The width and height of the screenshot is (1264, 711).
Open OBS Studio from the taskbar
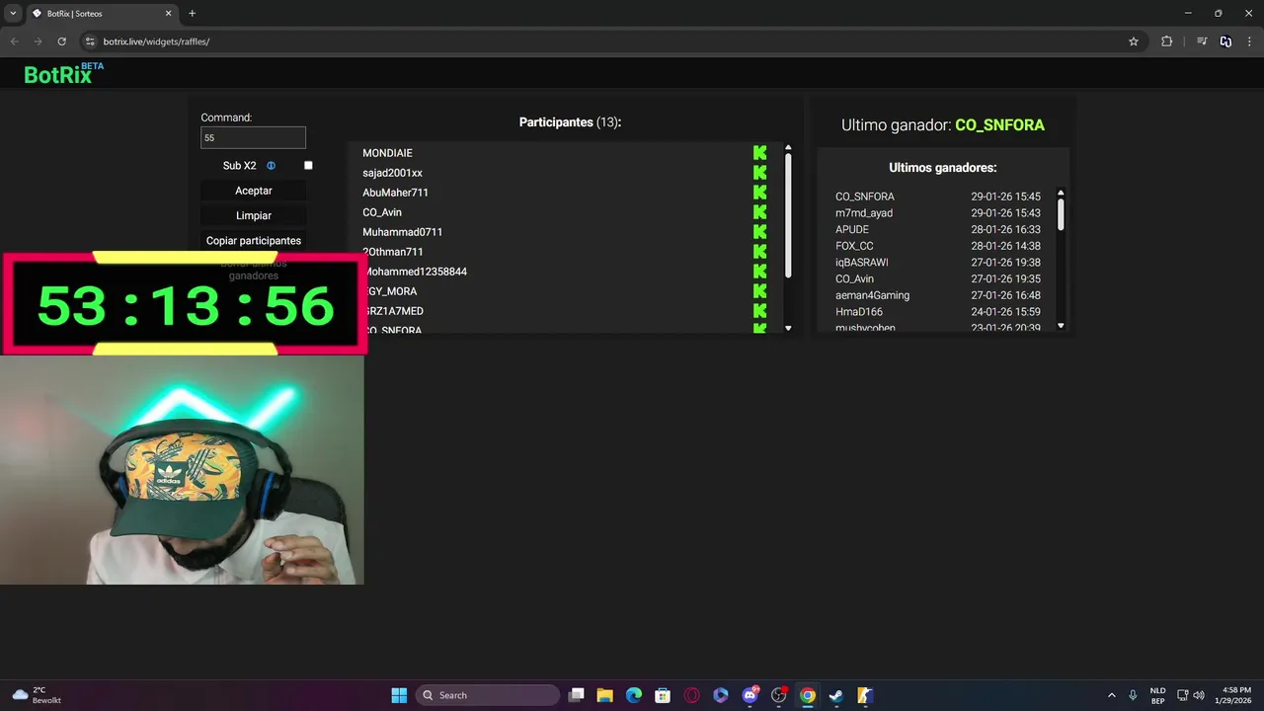click(778, 695)
